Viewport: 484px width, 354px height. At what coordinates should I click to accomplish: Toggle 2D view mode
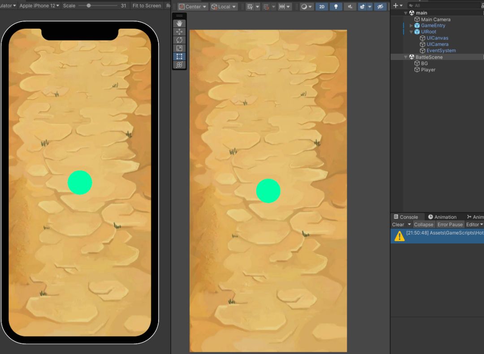click(322, 6)
